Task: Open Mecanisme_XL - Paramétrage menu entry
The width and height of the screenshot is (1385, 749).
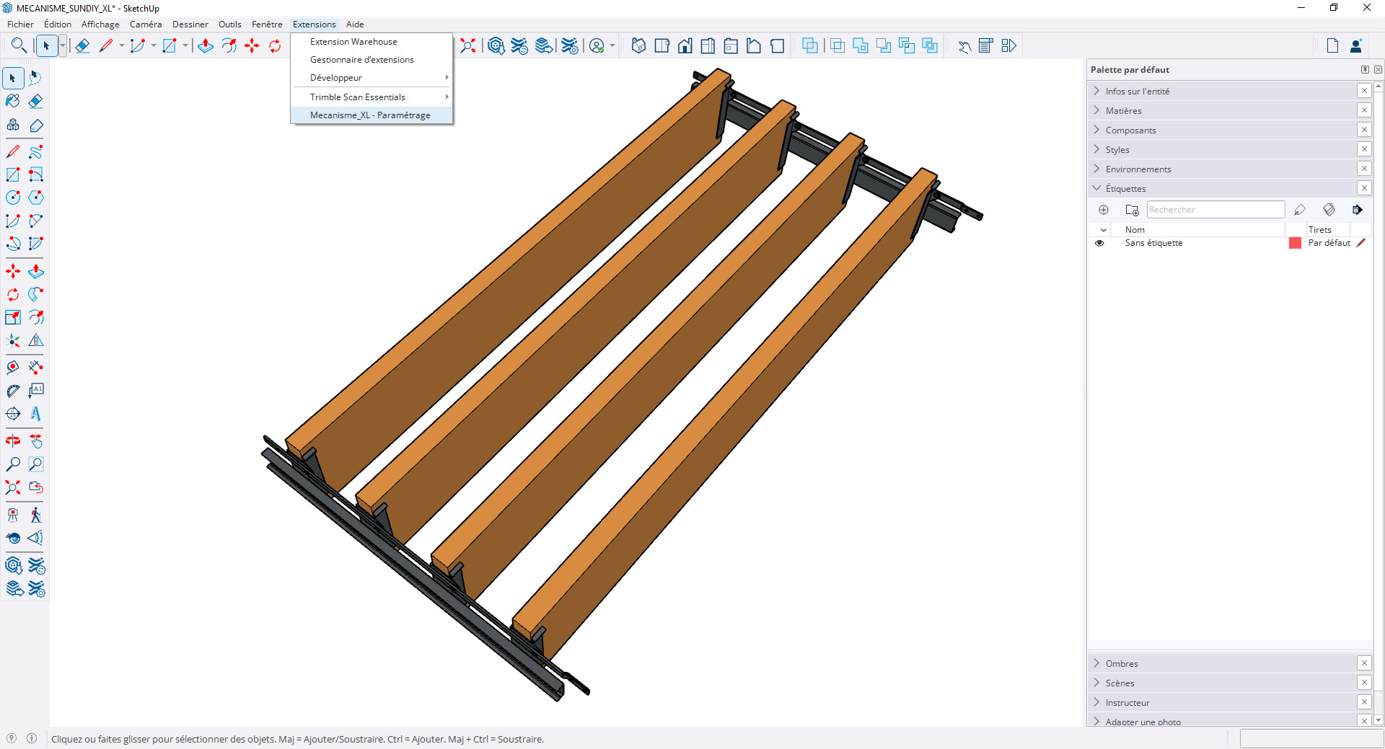Action: pyautogui.click(x=370, y=115)
